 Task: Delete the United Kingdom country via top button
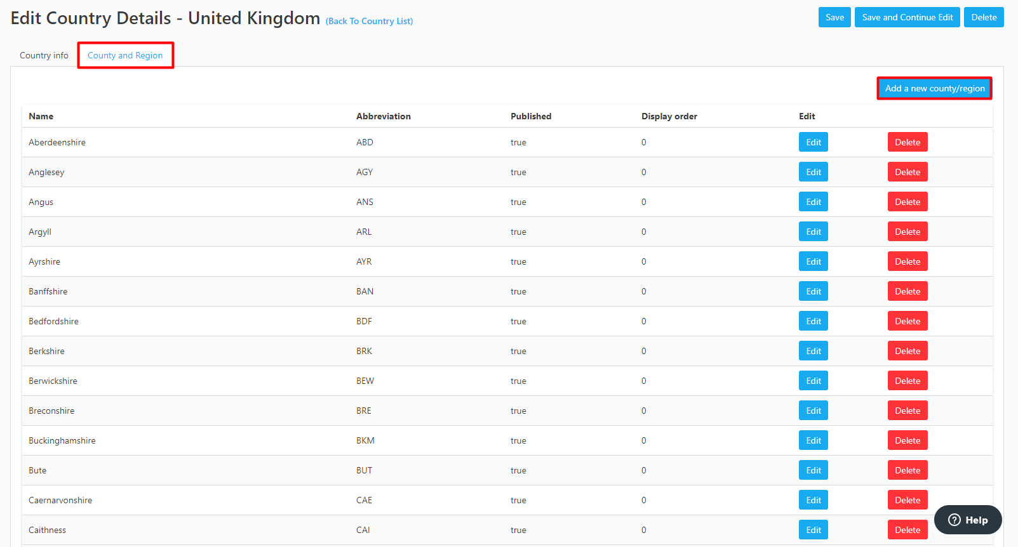point(983,17)
